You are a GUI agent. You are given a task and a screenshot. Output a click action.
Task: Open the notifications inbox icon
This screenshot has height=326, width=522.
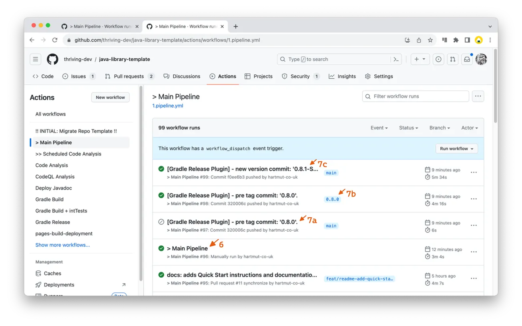[x=467, y=59]
